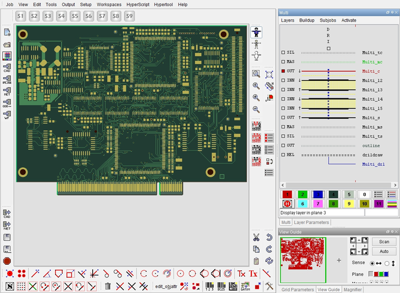Toggle the OUT Multi_s layer checkbox
The image size is (400, 293).
(283, 117)
